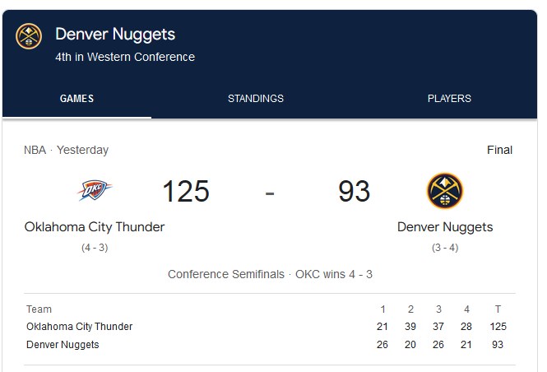The image size is (547, 372).
Task: Switch to the GAMES tab
Action: (x=76, y=99)
